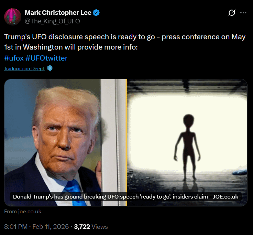Click the DeepL hexagon logo icon
Screen dimensions: 253x235
point(50,68)
